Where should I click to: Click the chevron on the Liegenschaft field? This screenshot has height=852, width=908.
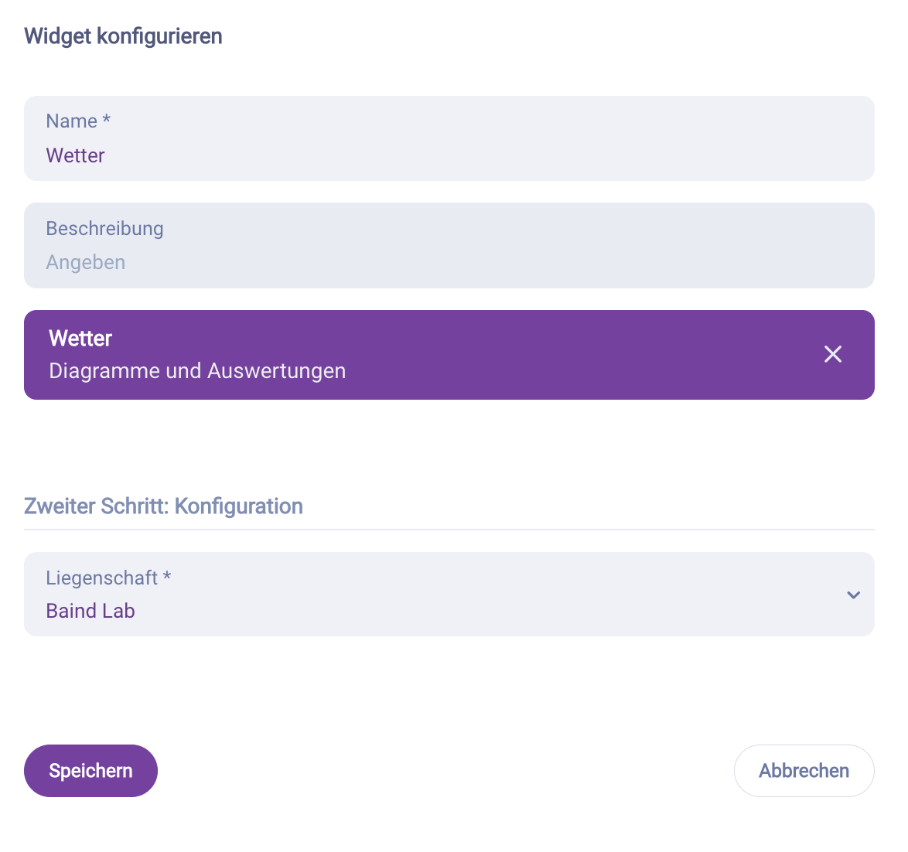coord(854,595)
